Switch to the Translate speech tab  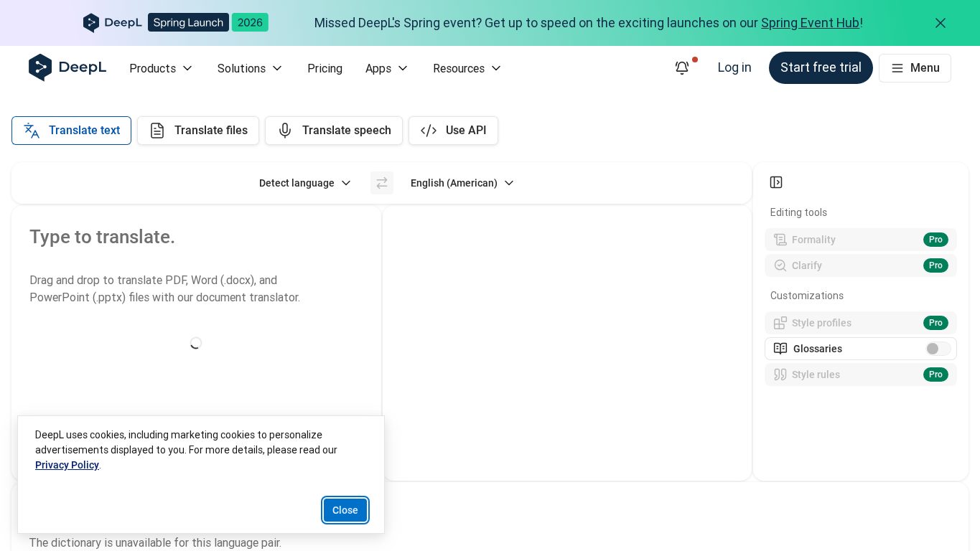coord(334,131)
